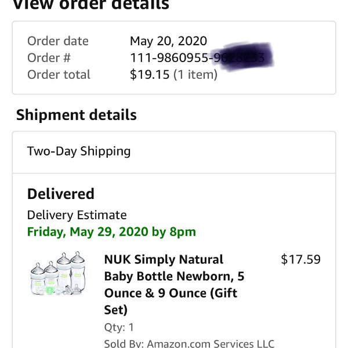The image size is (348, 348).
Task: Click the Two-Day Shipping row
Action: pyautogui.click(x=174, y=152)
